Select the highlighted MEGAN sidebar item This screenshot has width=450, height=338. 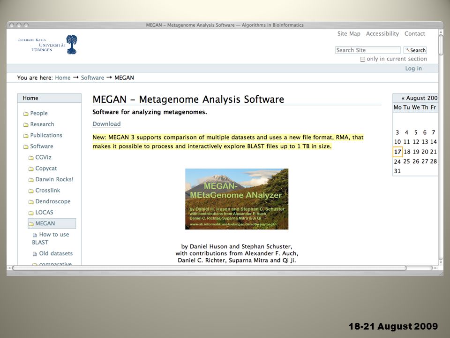pyautogui.click(x=52, y=223)
